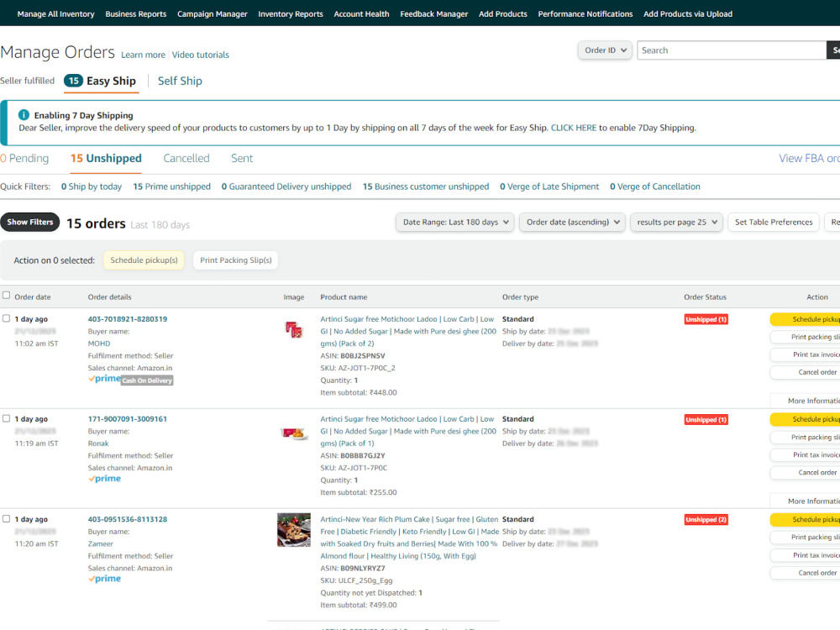This screenshot has width=840, height=630.
Task: Open order ID 403-7018921-8280319
Action: 128,318
